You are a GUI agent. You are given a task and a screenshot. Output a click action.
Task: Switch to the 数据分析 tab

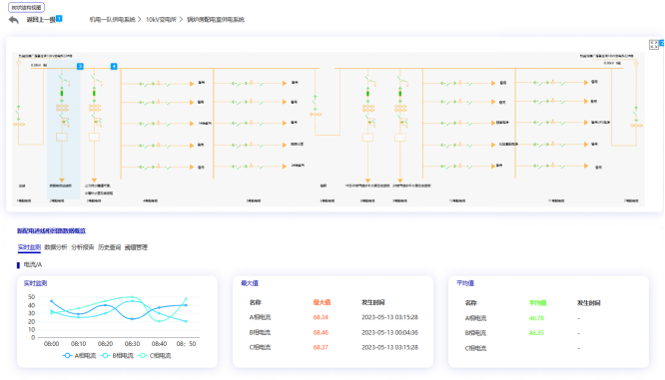(x=56, y=247)
